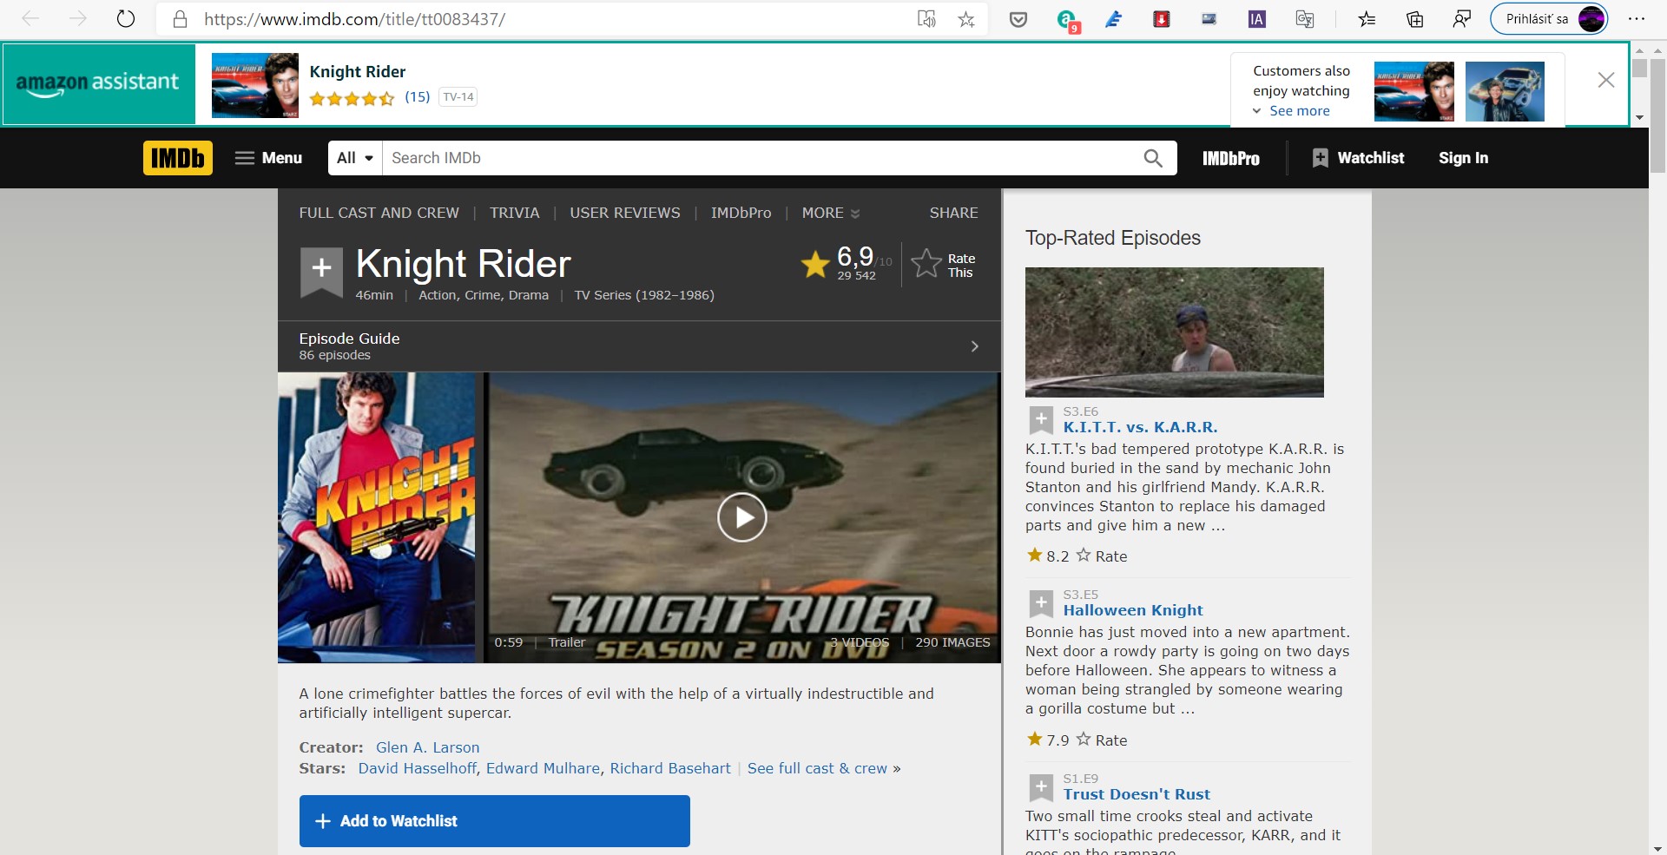Viewport: 1667px width, 855px height.
Task: Open K.I.T.T. vs. K.A.R.R. episode thumbnail
Action: [1174, 332]
